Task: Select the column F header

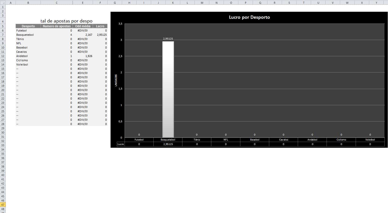Action: click(x=100, y=3)
